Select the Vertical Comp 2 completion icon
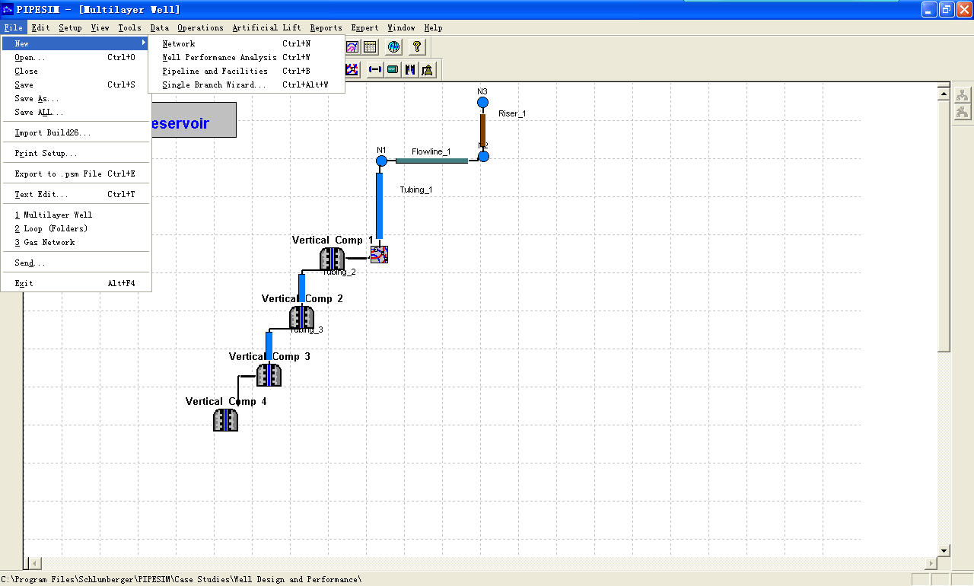 tap(302, 317)
